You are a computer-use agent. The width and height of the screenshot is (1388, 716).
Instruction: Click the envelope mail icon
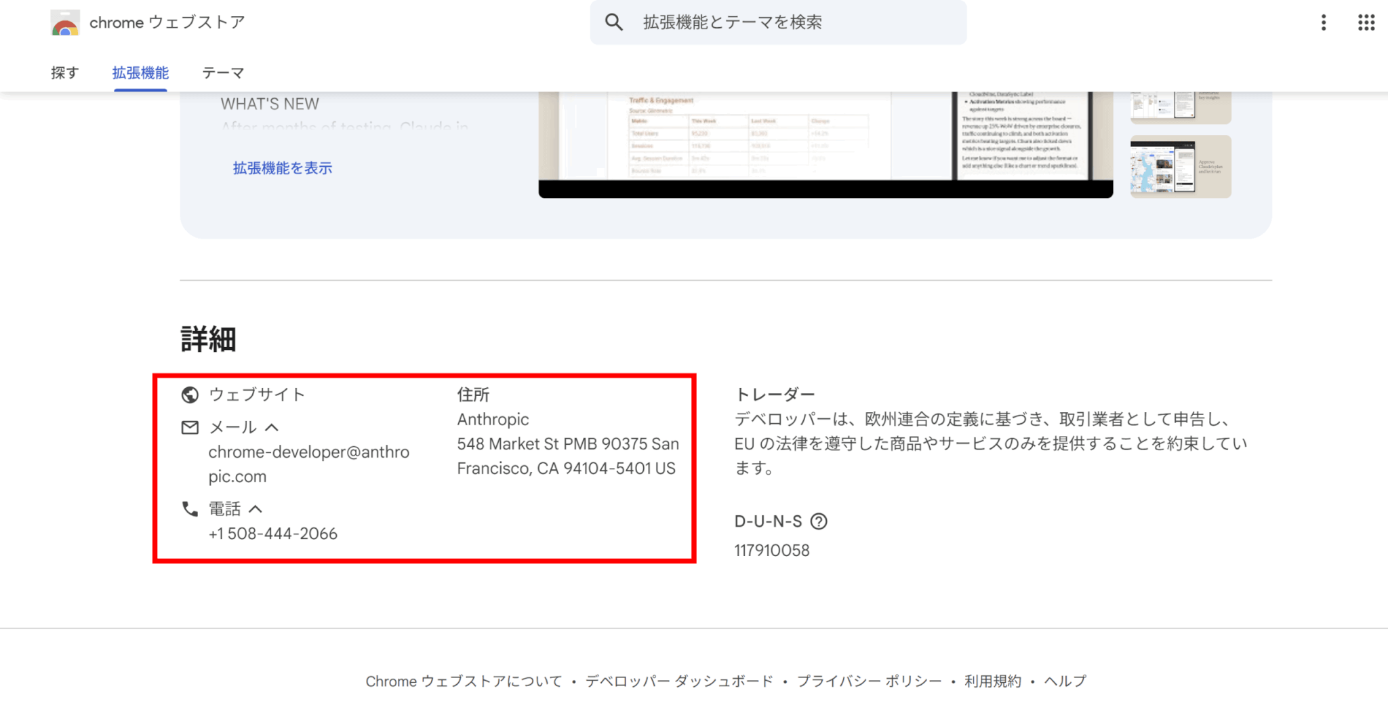pyautogui.click(x=190, y=427)
